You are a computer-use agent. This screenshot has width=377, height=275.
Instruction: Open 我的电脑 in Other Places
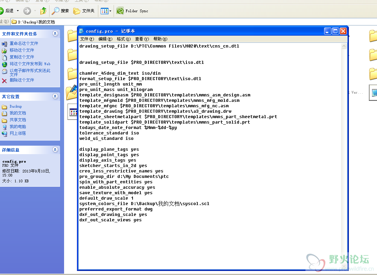click(x=18, y=126)
